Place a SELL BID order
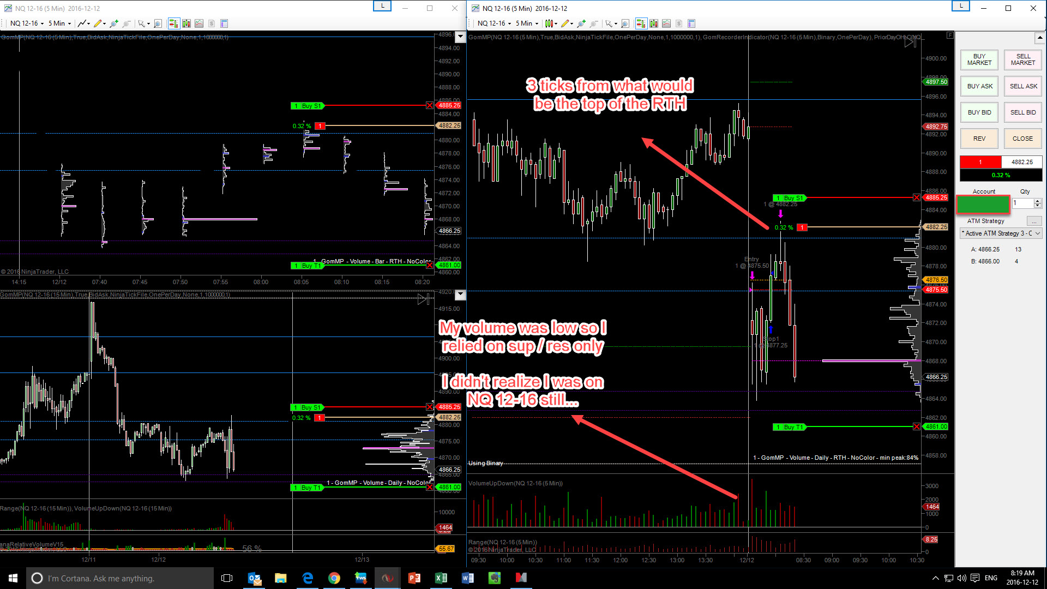The width and height of the screenshot is (1047, 589). 1023,112
